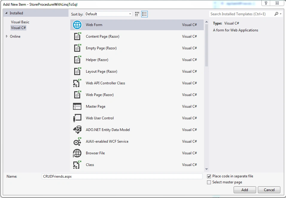Select Visual Basic in the tree
The height and width of the screenshot is (198, 286).
[20, 22]
